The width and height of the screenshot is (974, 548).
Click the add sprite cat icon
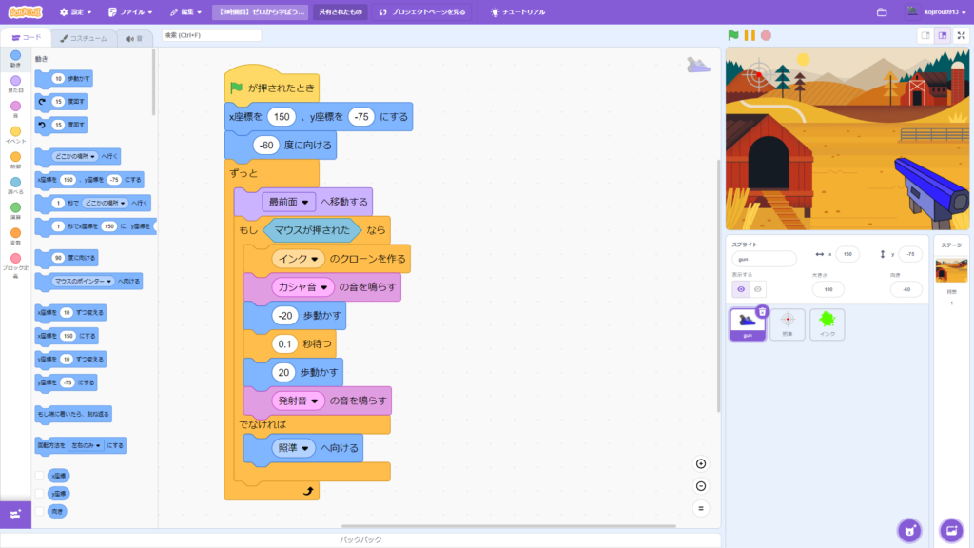[910, 532]
